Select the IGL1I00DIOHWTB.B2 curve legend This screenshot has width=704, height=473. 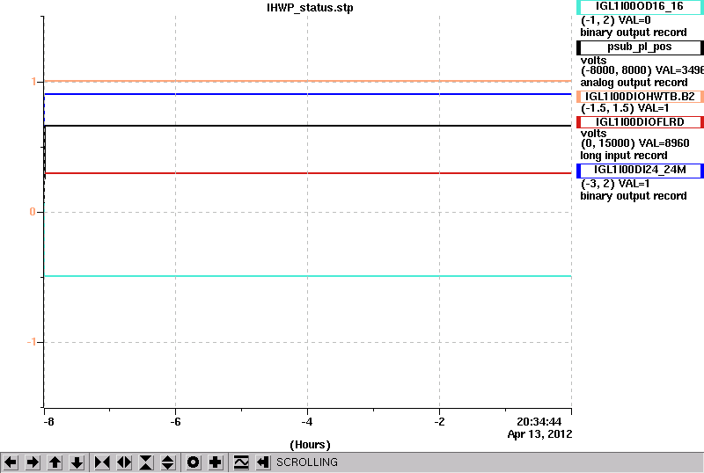click(x=640, y=97)
